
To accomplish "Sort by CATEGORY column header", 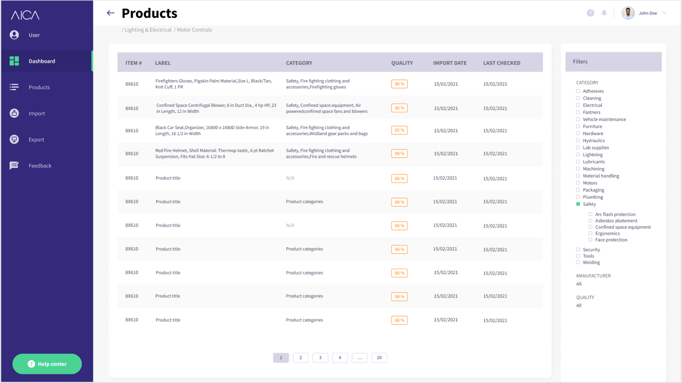I will 299,63.
